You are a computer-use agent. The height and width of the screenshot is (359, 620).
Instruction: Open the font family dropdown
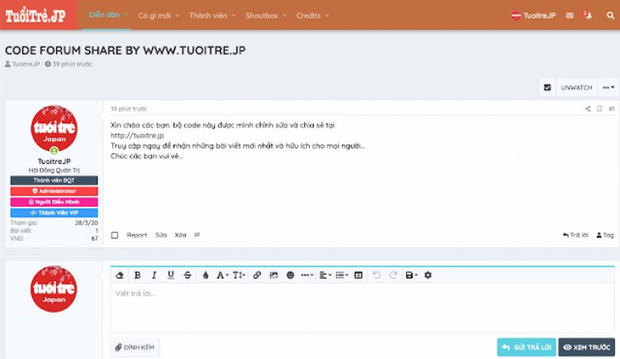tap(222, 275)
